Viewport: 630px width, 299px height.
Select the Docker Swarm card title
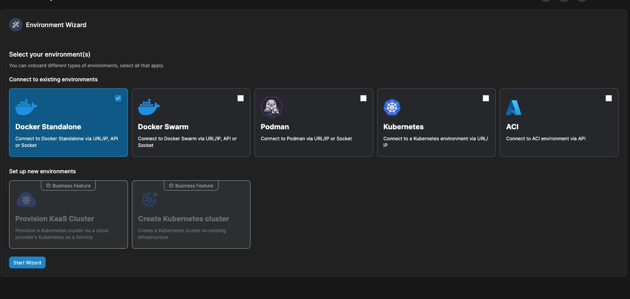pyautogui.click(x=163, y=127)
